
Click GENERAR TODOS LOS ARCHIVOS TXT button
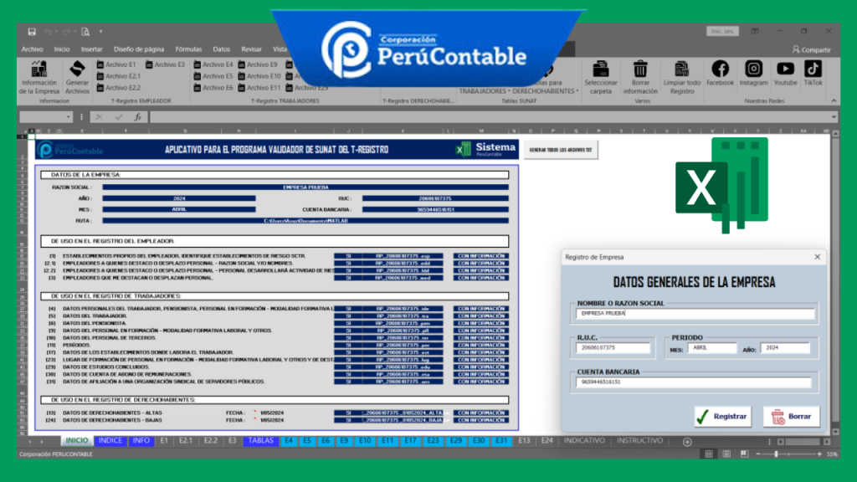[561, 150]
